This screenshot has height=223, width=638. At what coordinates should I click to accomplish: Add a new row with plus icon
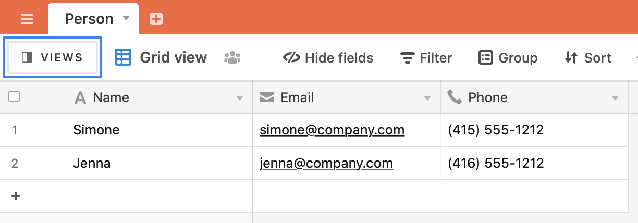(16, 196)
